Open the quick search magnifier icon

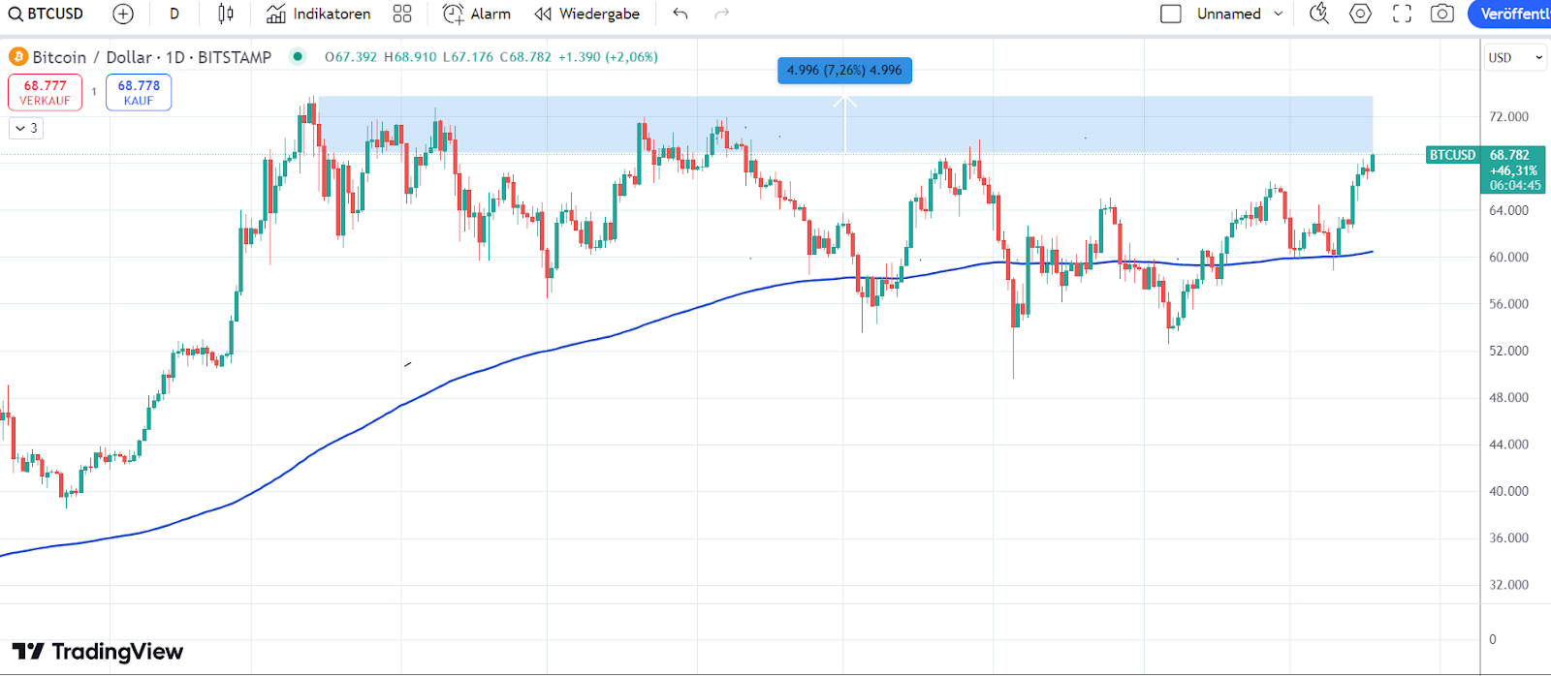pos(1319,14)
